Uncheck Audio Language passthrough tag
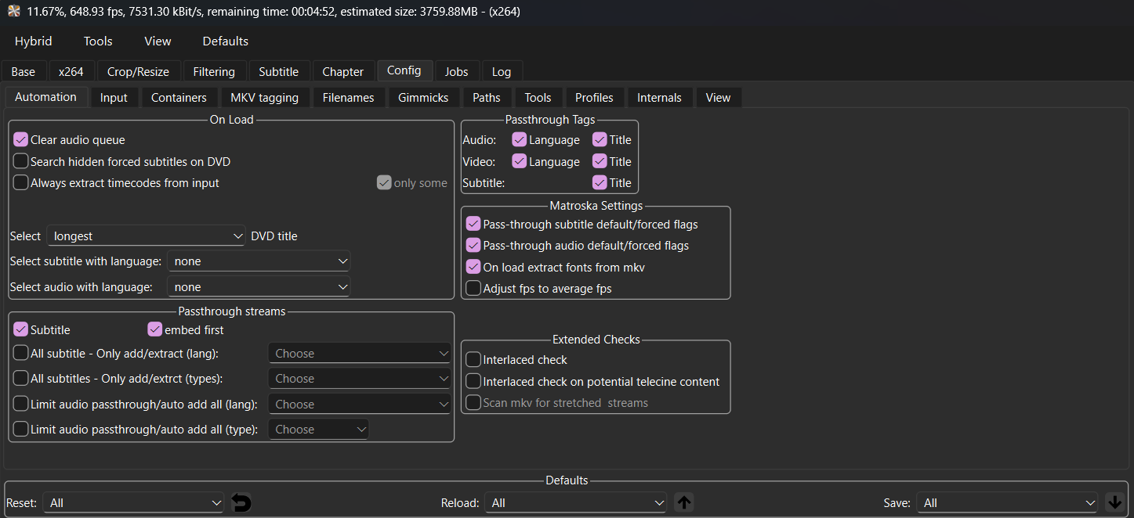1134x518 pixels. pyautogui.click(x=519, y=140)
